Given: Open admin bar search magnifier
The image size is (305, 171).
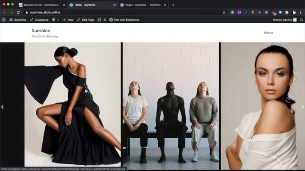Looking at the screenshot, I should point(301,20).
